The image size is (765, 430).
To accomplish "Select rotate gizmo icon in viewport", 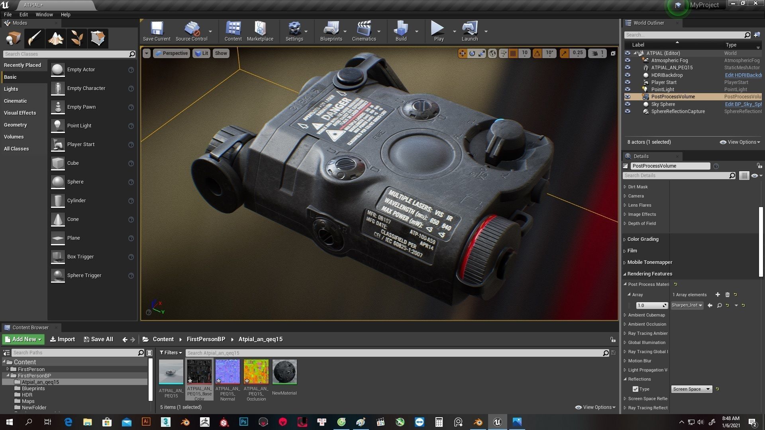I will point(472,53).
